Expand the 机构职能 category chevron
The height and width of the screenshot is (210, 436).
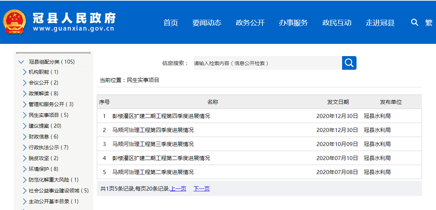[24, 72]
